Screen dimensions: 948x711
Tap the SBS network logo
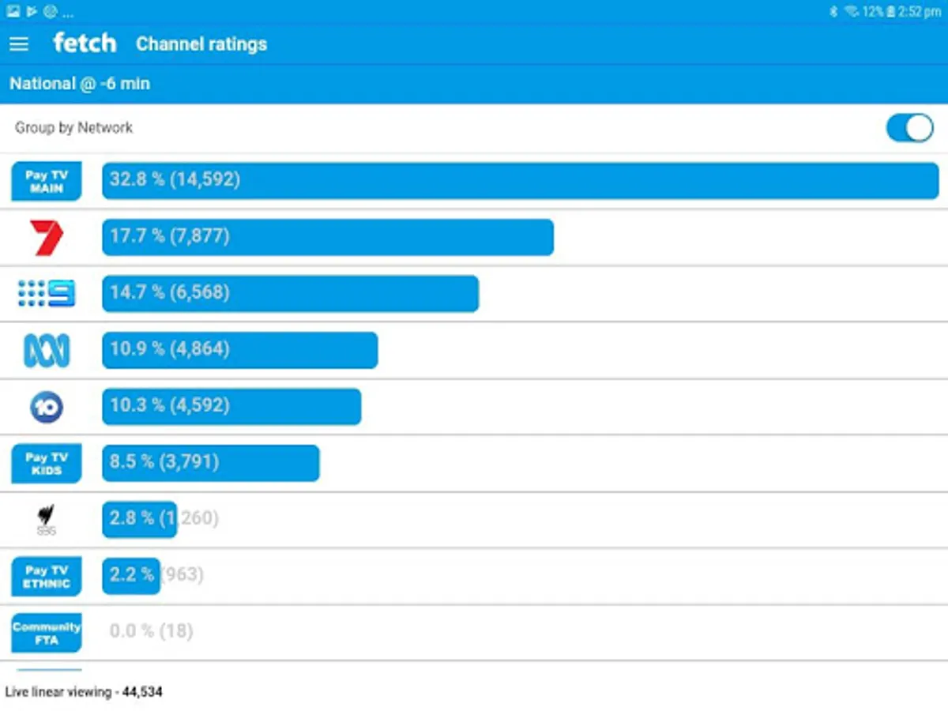(47, 520)
